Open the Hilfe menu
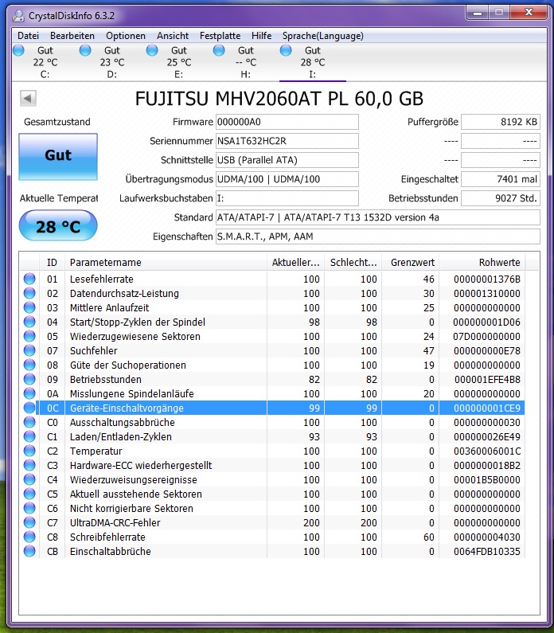 tap(261, 36)
